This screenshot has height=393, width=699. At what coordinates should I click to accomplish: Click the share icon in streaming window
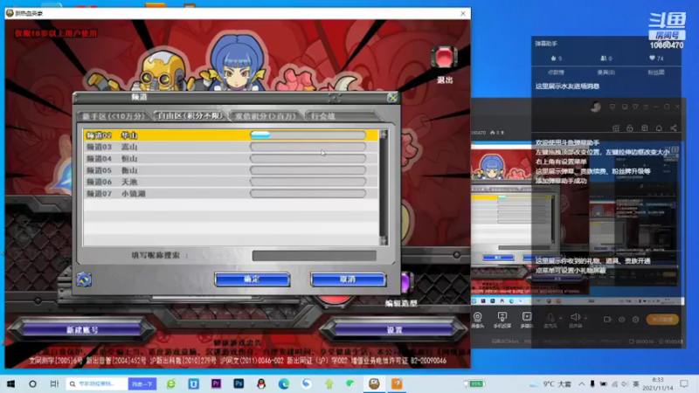674,128
